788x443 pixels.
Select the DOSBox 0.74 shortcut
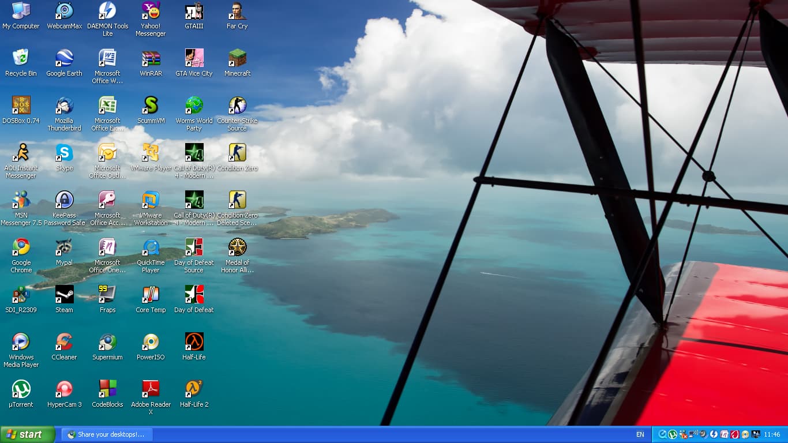21,106
